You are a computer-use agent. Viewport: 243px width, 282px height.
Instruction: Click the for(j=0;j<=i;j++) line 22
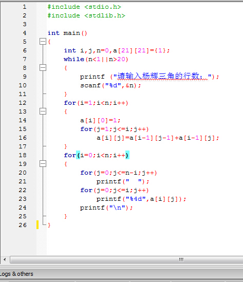[115, 190]
